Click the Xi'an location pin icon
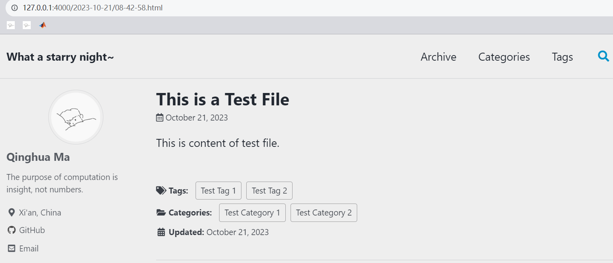Screen dimensions: 613x263 pos(12,212)
